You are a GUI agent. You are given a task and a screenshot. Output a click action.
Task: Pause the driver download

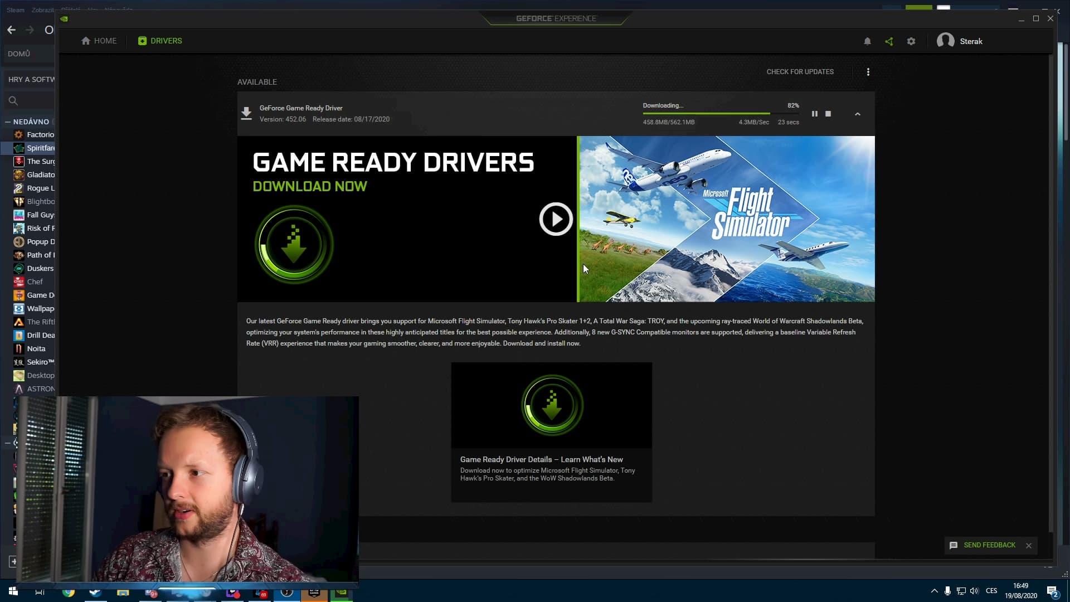(815, 114)
